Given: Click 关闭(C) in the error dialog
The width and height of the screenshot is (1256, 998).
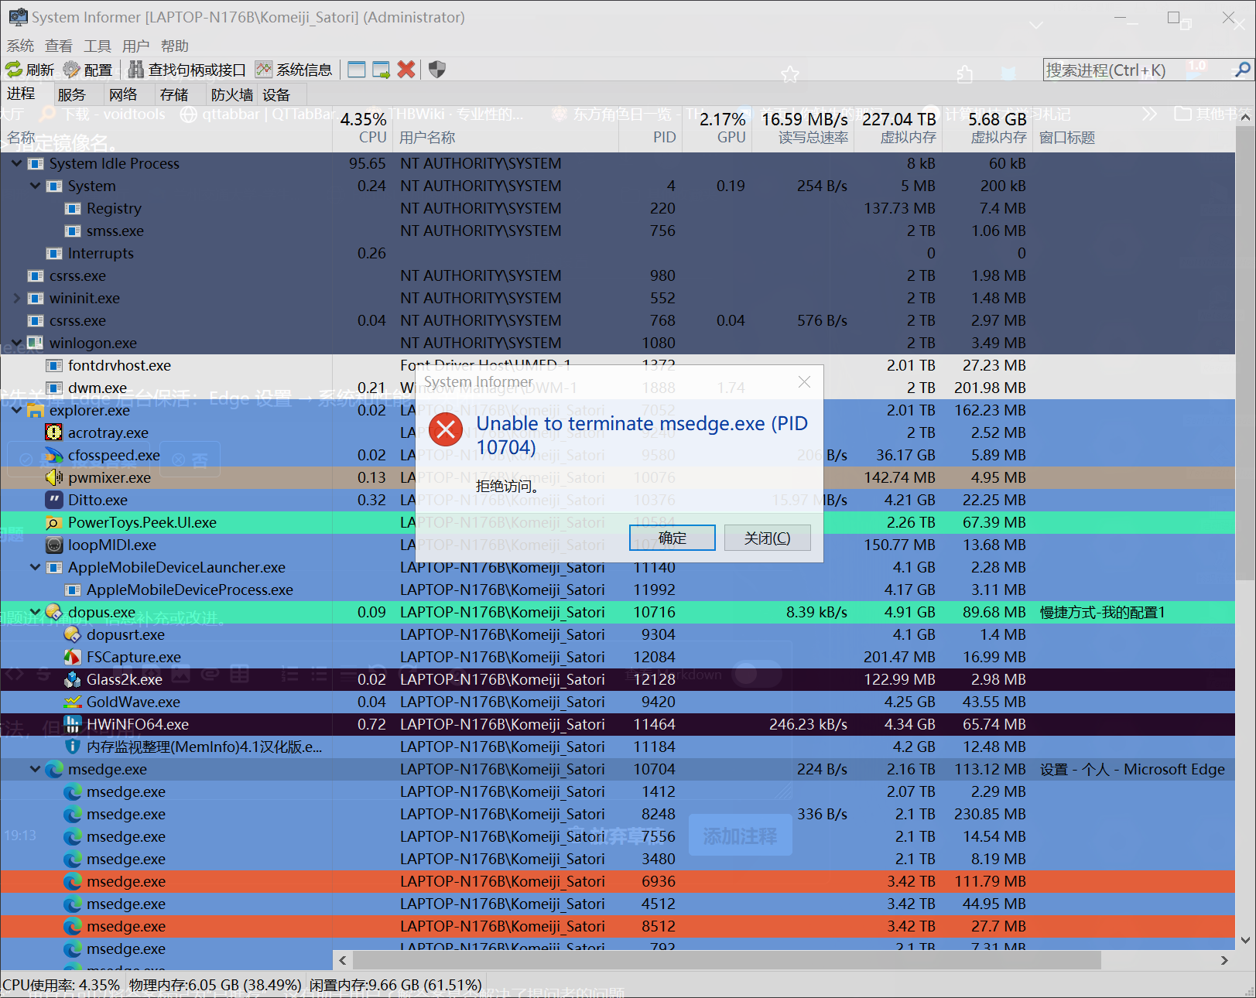Looking at the screenshot, I should (767, 538).
